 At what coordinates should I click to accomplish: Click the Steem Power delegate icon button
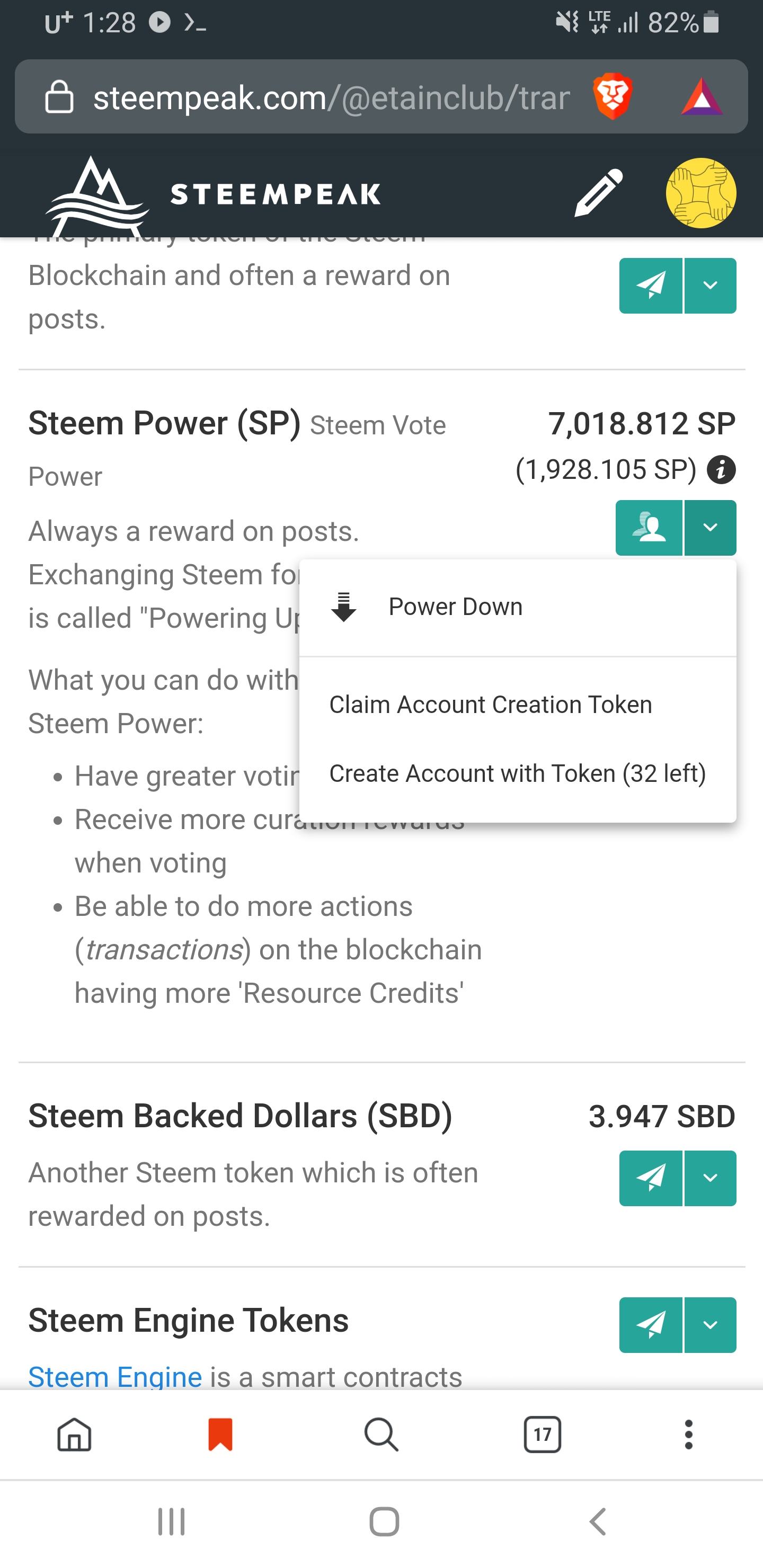click(x=649, y=528)
